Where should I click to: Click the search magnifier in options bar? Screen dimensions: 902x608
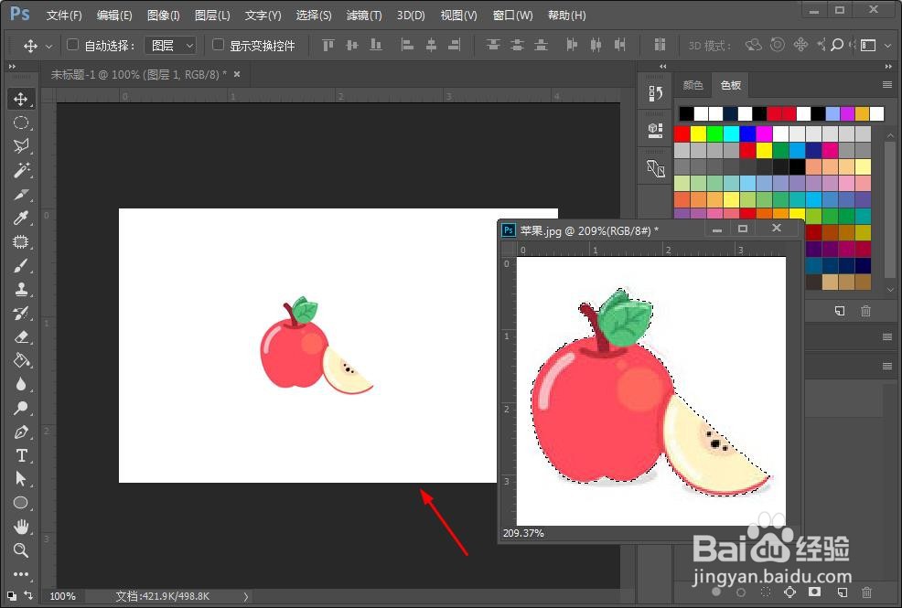(837, 45)
